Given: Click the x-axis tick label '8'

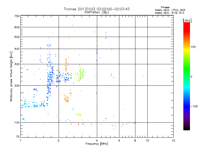Looking at the screenshot, I should pyautogui.click(x=135, y=141).
